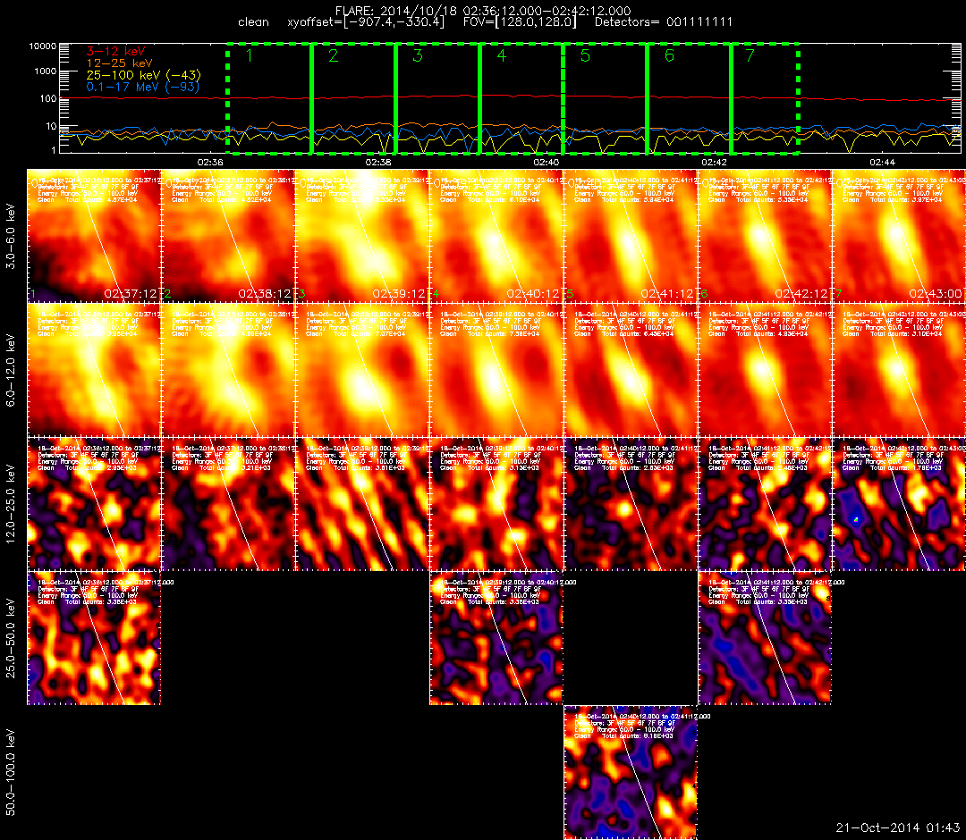Click interval 3 marker in the light curve
Viewport: 966px width, 840px height.
point(418,56)
